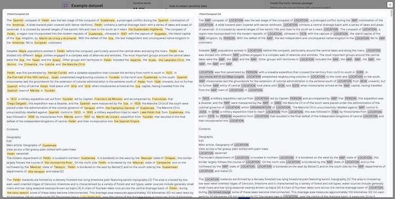The height and width of the screenshot is (199, 395).
Task: Click the highlighted 'Campeche' entity
Action: click(x=163, y=163)
